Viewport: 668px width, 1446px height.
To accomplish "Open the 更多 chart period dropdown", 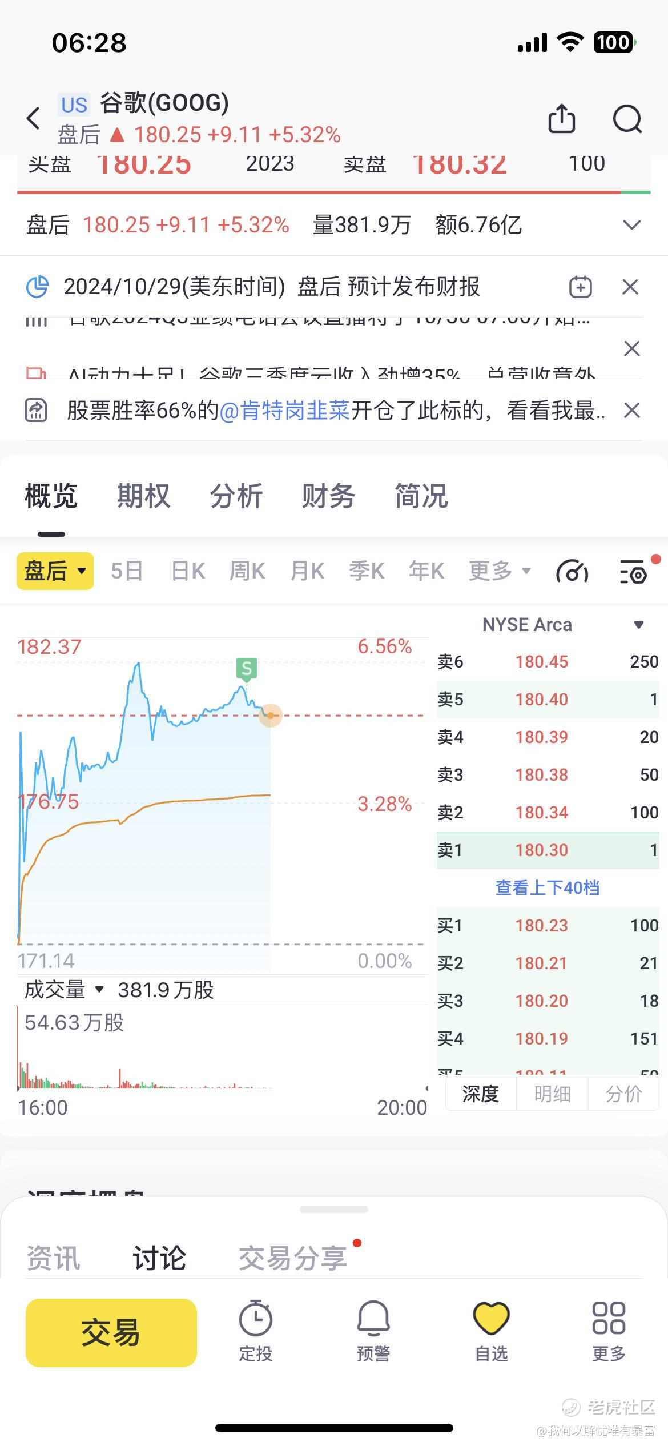I will pos(500,571).
